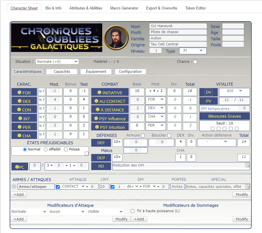
Task: Roll the FOR characteristic dice button
Action: coord(24,93)
